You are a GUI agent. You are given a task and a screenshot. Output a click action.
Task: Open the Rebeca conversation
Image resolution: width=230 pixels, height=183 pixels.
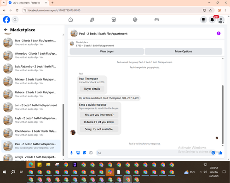pyautogui.click(x=31, y=94)
